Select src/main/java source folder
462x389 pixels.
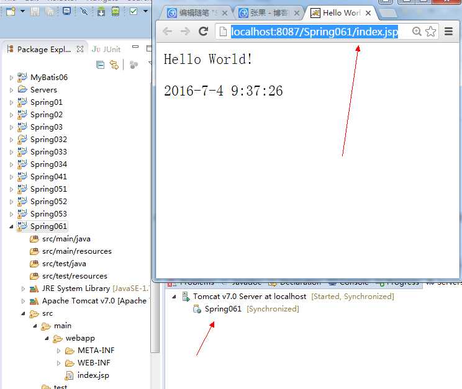click(66, 239)
